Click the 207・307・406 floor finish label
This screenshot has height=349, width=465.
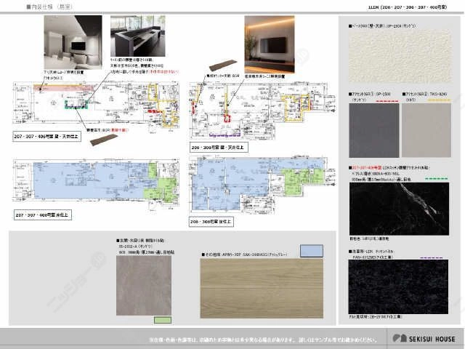tap(42, 215)
